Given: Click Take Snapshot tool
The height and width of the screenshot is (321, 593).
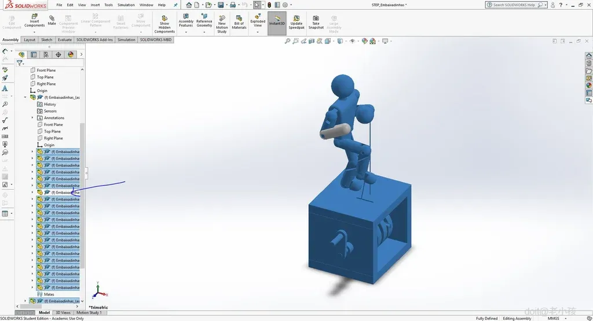Looking at the screenshot, I should pyautogui.click(x=316, y=23).
